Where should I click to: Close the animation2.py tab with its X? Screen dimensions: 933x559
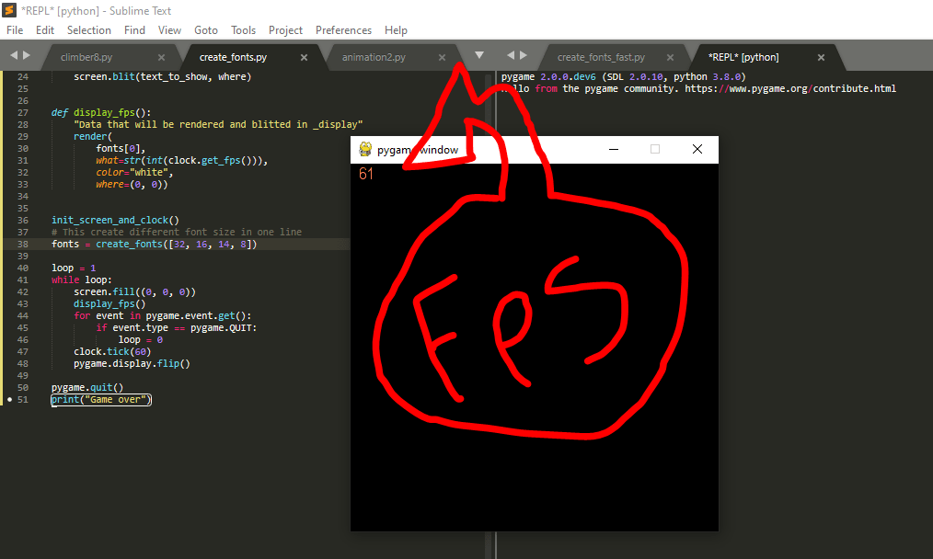click(x=442, y=55)
